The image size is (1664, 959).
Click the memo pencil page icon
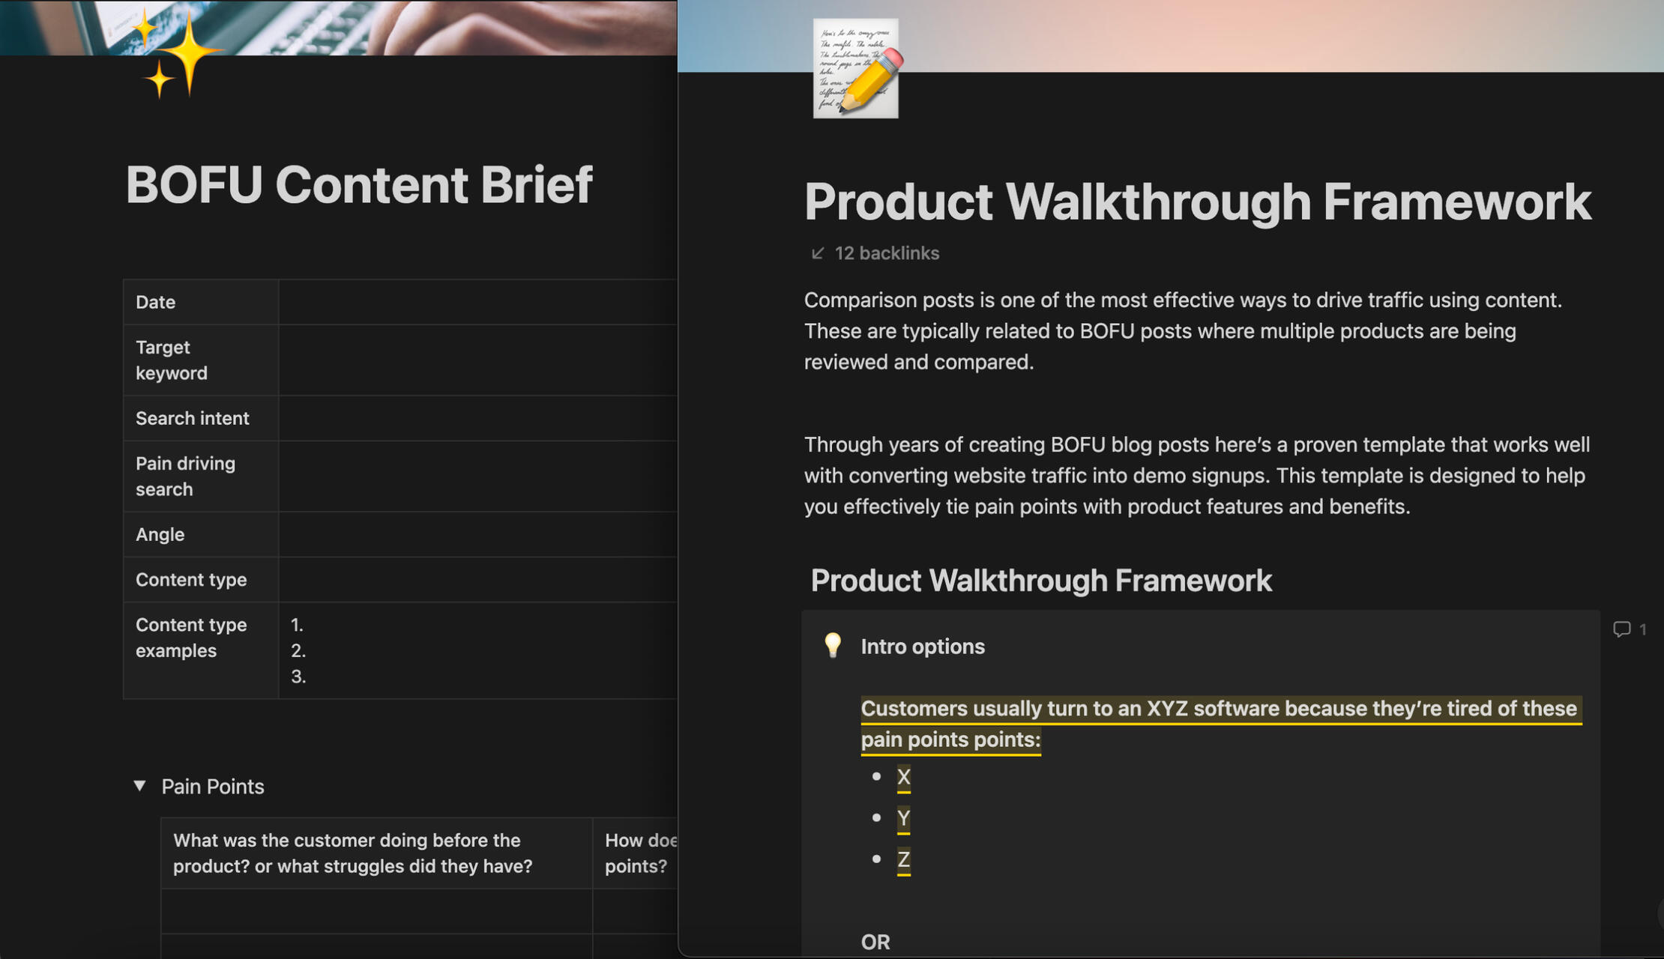pos(857,69)
